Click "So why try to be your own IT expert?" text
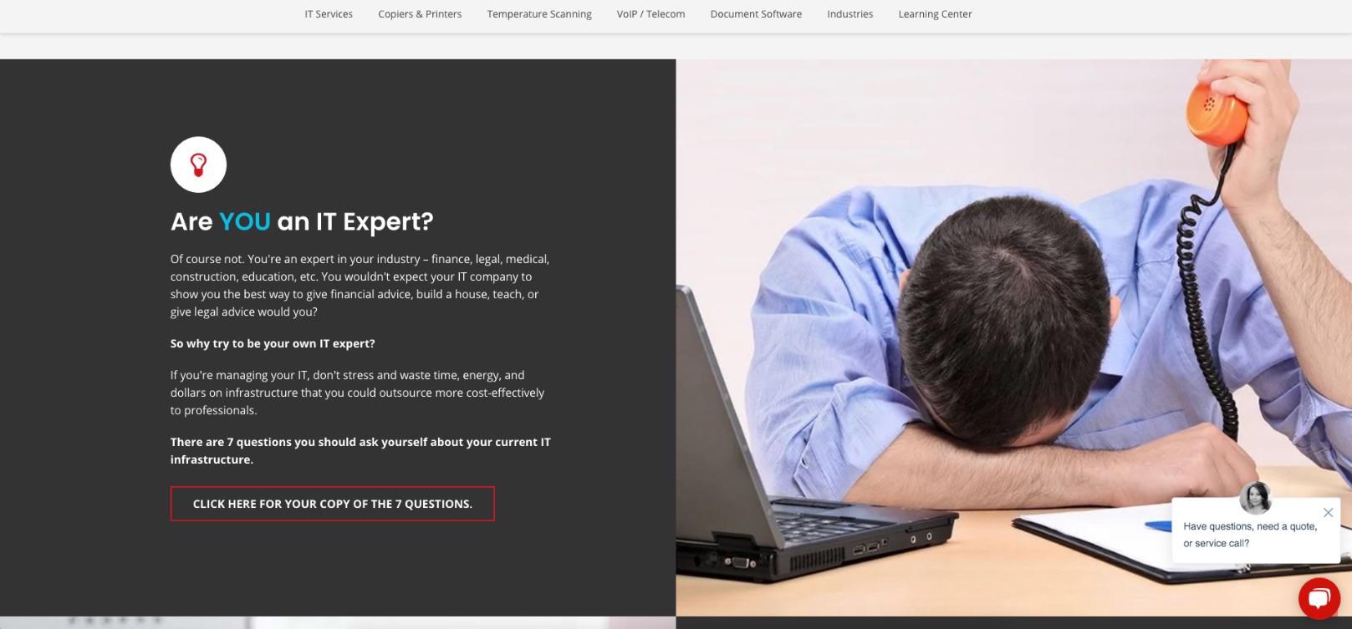1352x629 pixels. tap(273, 343)
